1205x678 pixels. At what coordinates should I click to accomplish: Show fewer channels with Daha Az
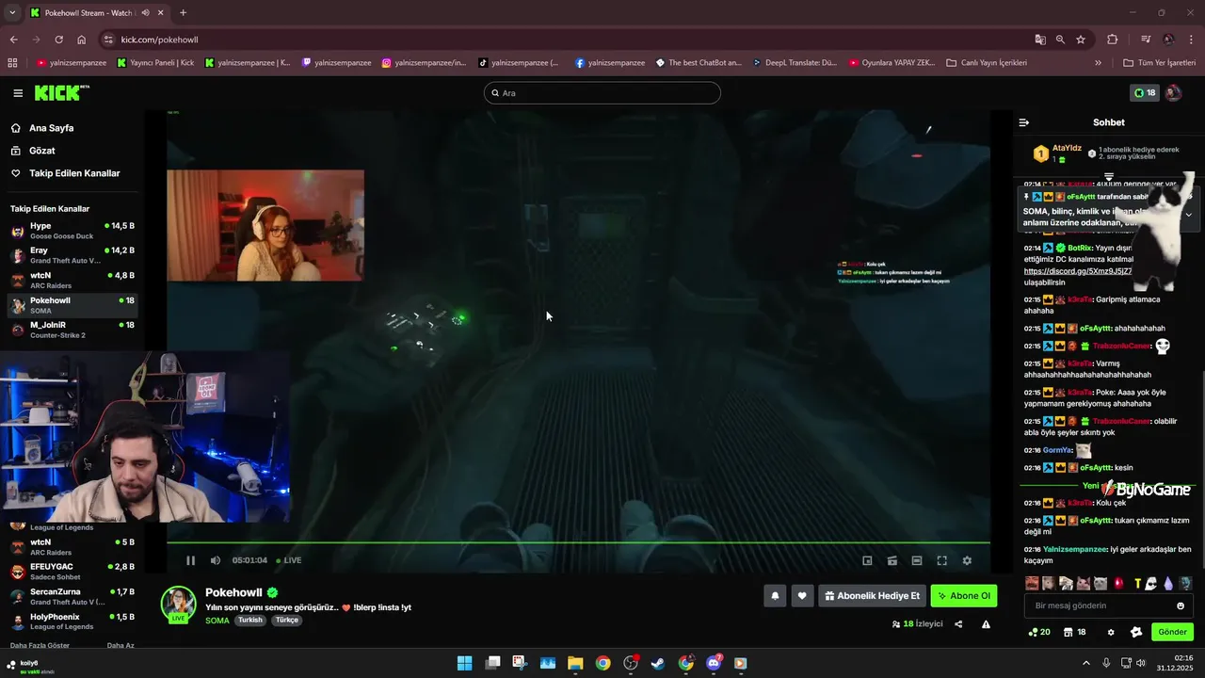(x=120, y=646)
